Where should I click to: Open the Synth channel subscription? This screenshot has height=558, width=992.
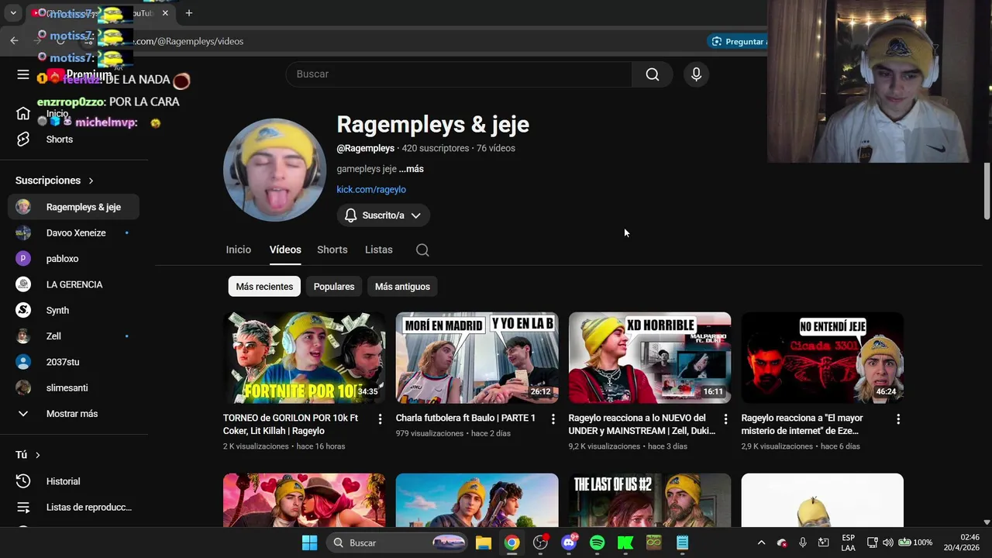pos(74,310)
